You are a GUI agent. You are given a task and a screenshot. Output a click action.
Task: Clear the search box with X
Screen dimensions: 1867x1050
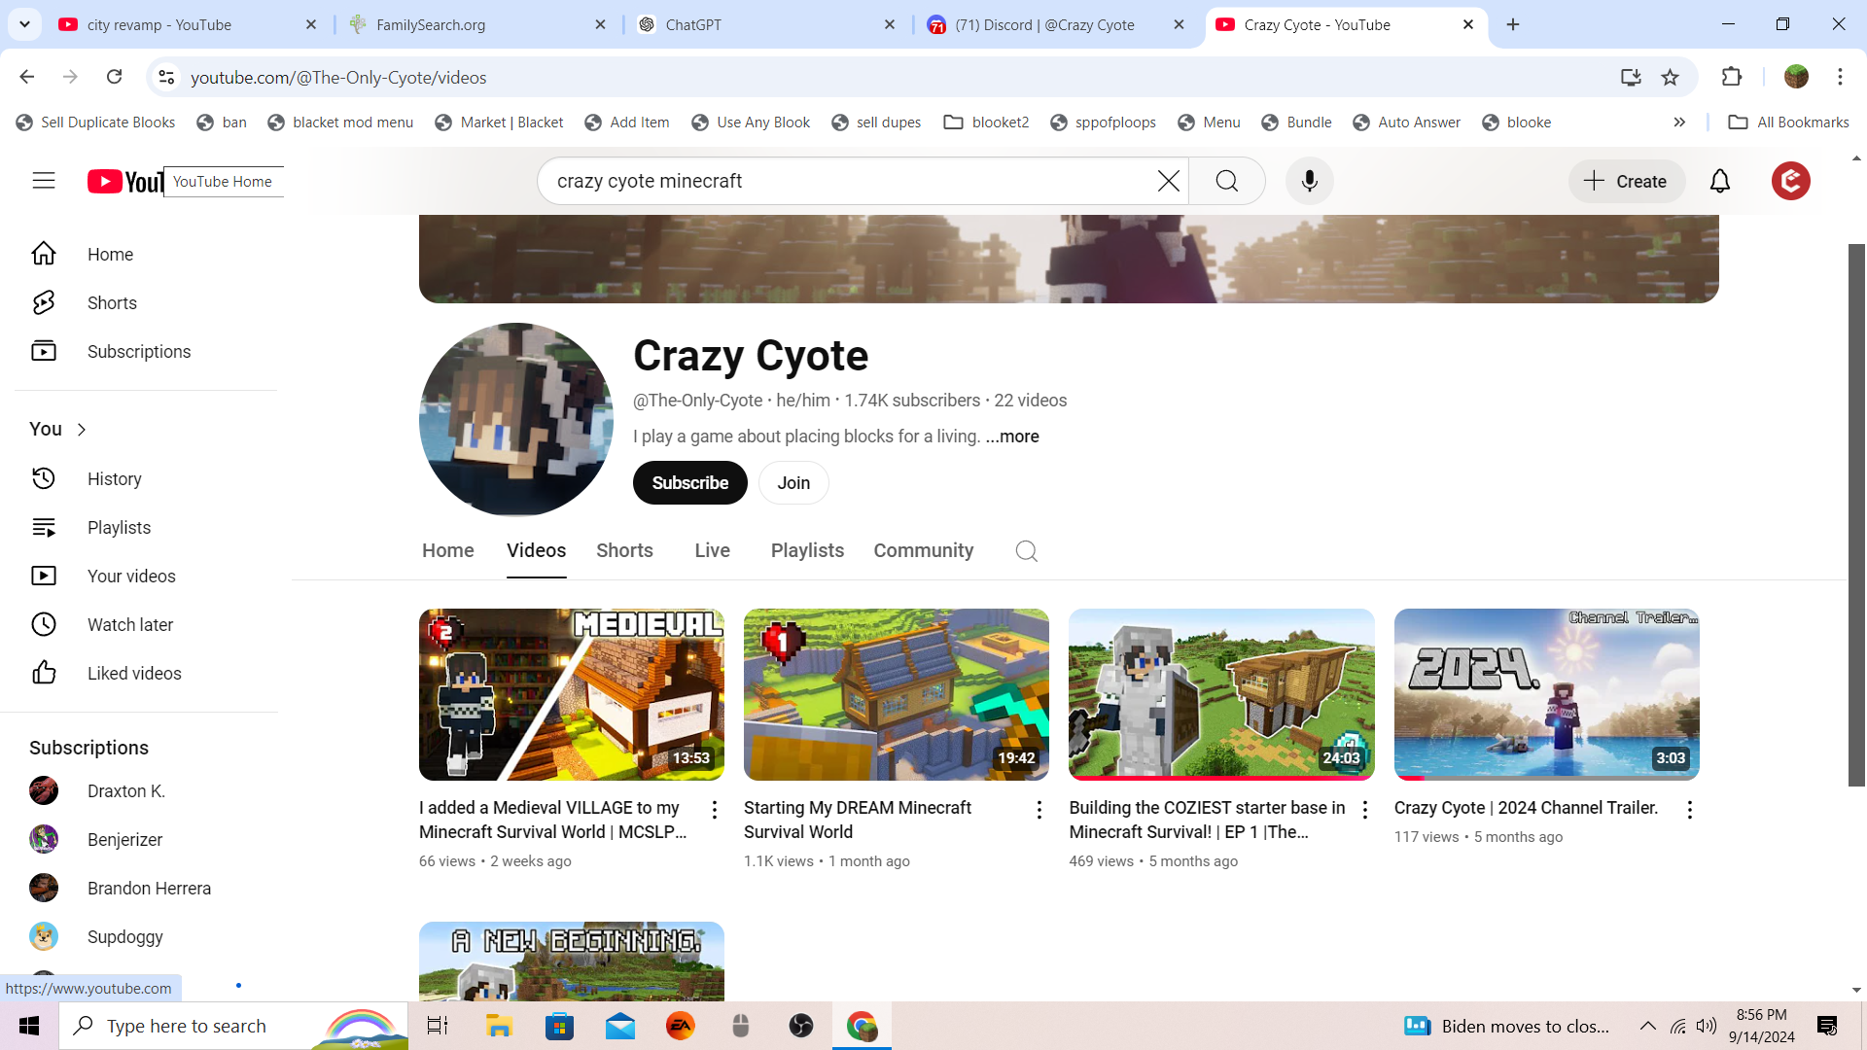coord(1168,181)
